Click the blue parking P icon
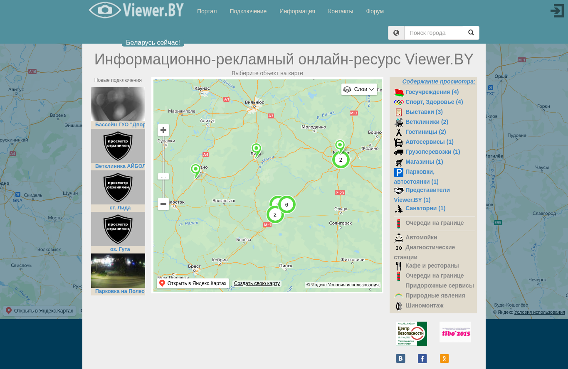Screen dimensions: 568x369 [x=399, y=172]
